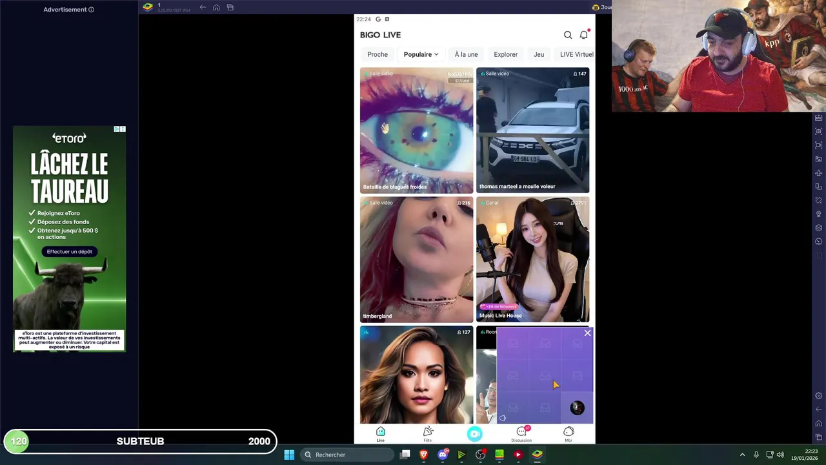Open Task View on the taskbar

[x=405, y=455]
